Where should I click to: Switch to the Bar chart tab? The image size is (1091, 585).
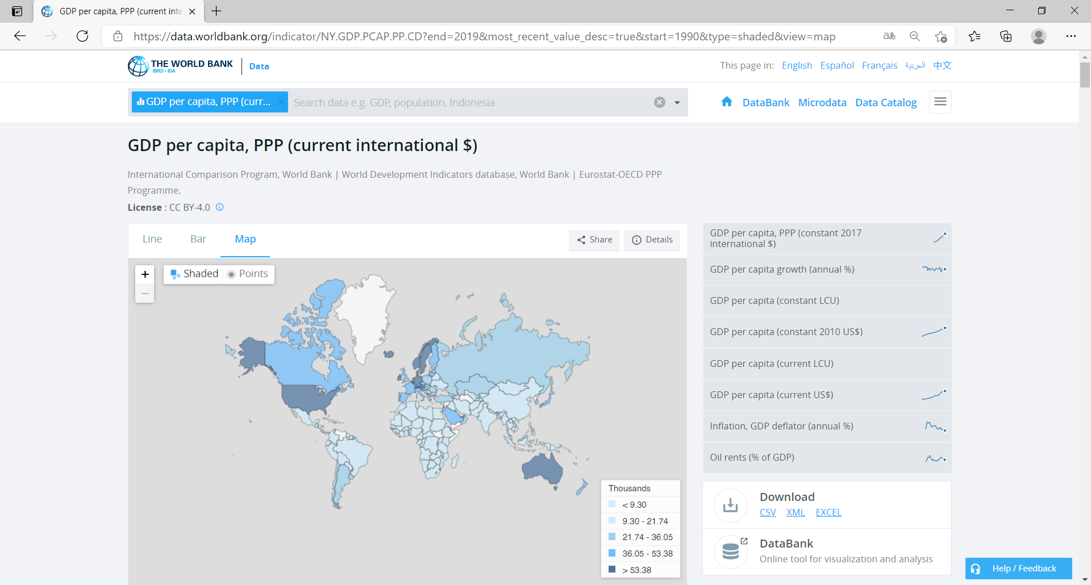click(198, 239)
